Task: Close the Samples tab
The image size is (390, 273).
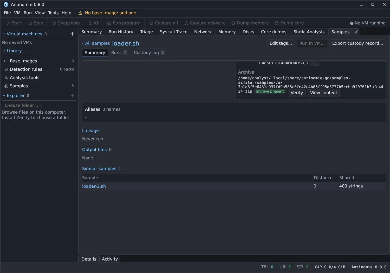Action: 356,32
